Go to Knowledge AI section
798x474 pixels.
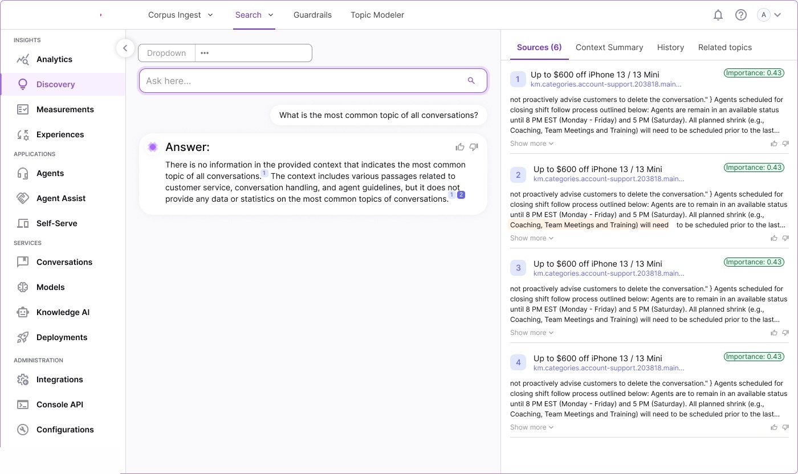click(63, 312)
